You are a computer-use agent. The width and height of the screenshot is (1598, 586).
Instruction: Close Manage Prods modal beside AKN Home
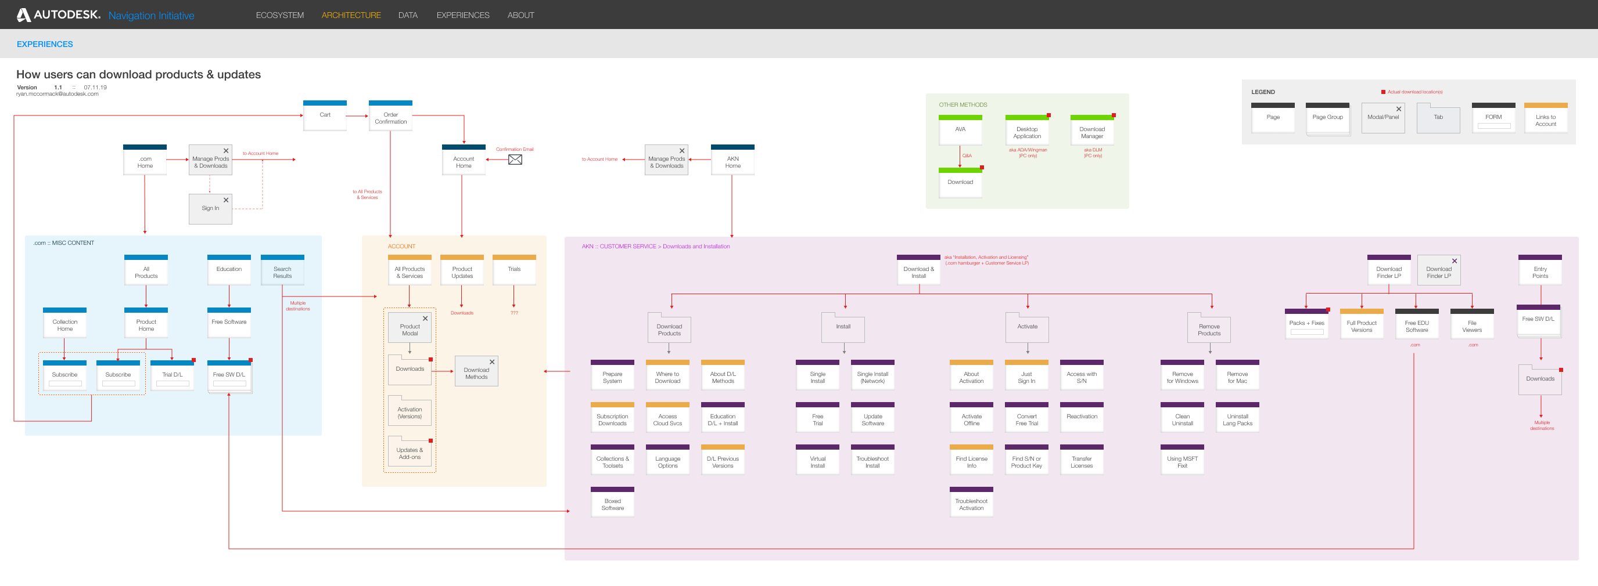682,150
